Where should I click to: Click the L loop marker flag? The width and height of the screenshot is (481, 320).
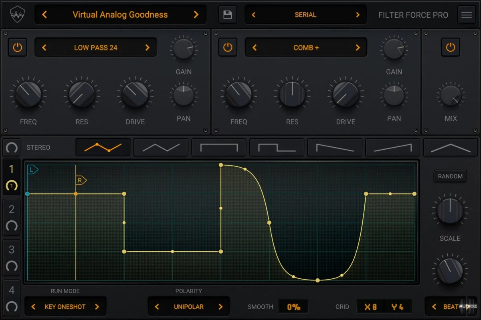[x=32, y=170]
